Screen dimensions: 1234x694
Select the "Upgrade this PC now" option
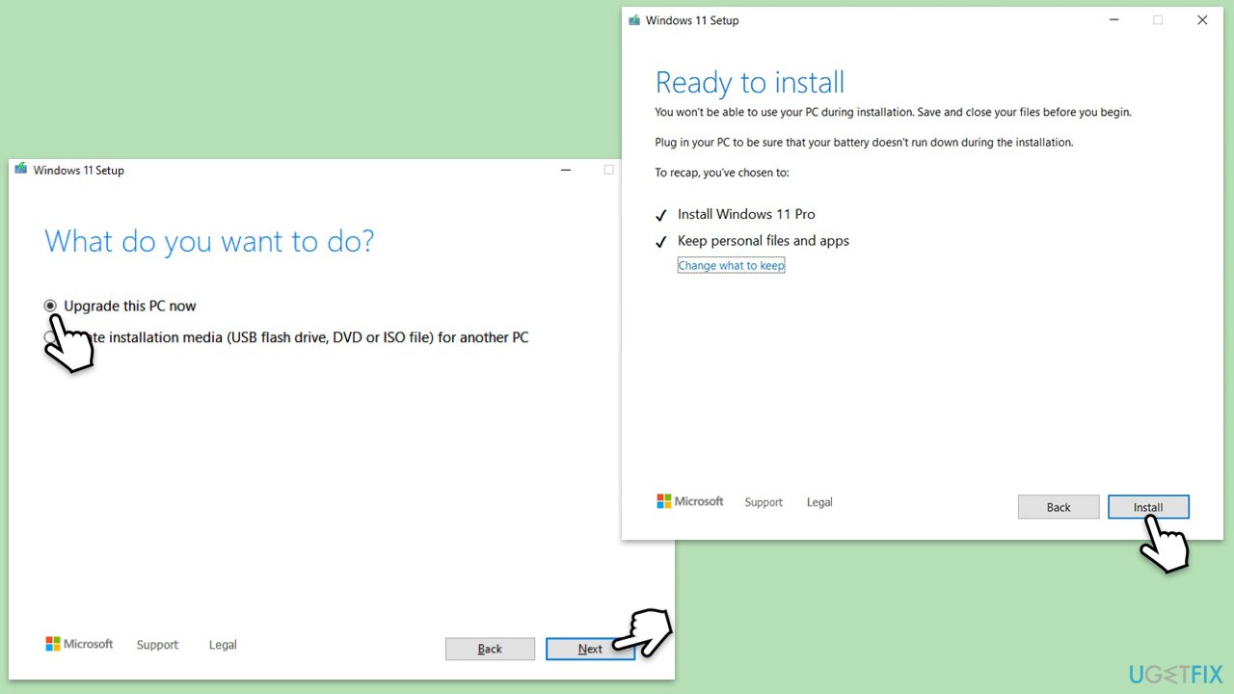coord(49,306)
